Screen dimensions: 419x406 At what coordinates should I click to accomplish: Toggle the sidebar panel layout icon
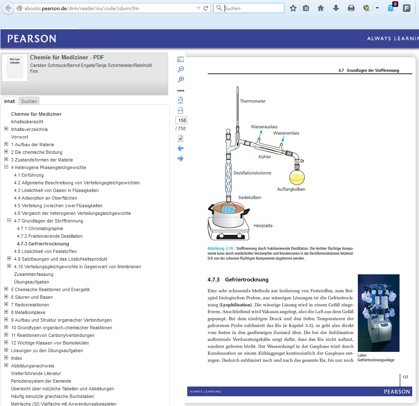pos(180,59)
